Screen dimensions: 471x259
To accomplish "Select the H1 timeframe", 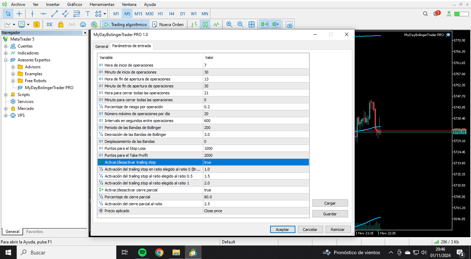I will pos(160,14).
